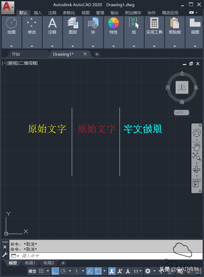Switch to the Insert (插入) ribbon tab
Image resolution: width=204 pixels, height=277 pixels.
point(38,13)
